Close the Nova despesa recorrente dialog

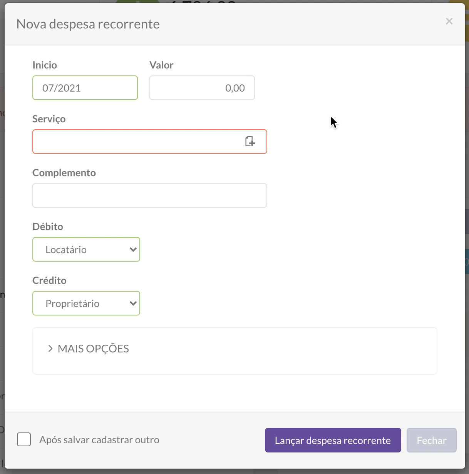pos(449,22)
